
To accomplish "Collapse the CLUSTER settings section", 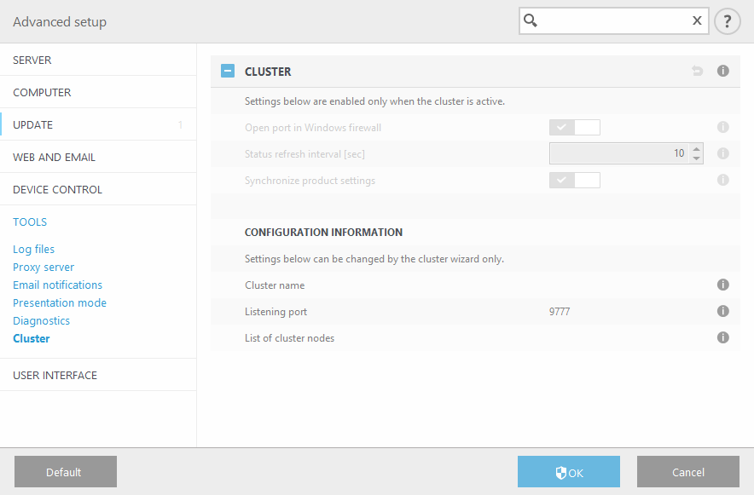I will pos(227,71).
